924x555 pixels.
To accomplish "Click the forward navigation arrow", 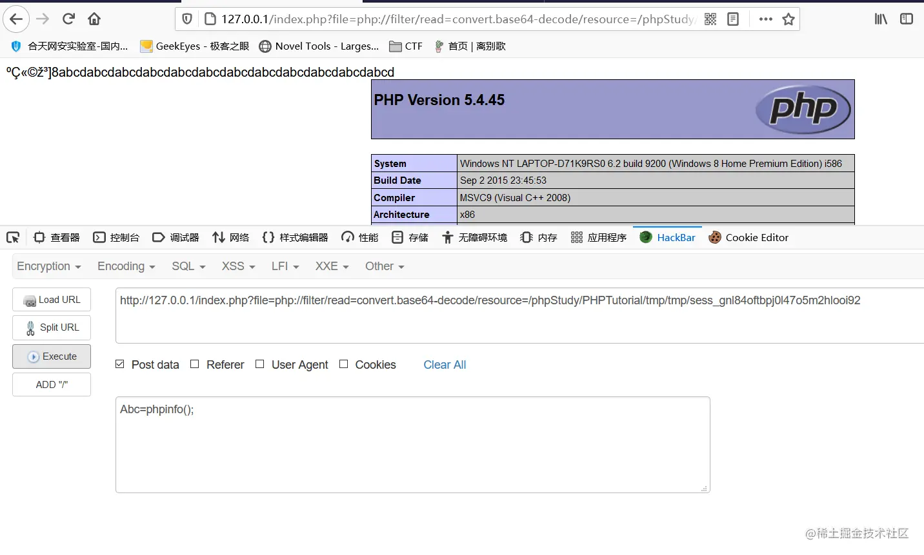I will pyautogui.click(x=43, y=19).
